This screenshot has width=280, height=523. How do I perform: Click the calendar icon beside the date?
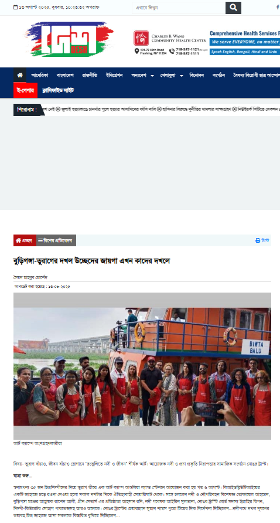point(15,8)
